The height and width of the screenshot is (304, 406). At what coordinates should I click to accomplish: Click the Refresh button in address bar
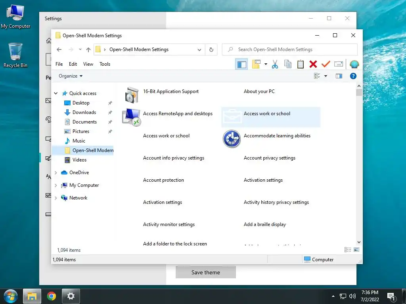click(x=211, y=49)
